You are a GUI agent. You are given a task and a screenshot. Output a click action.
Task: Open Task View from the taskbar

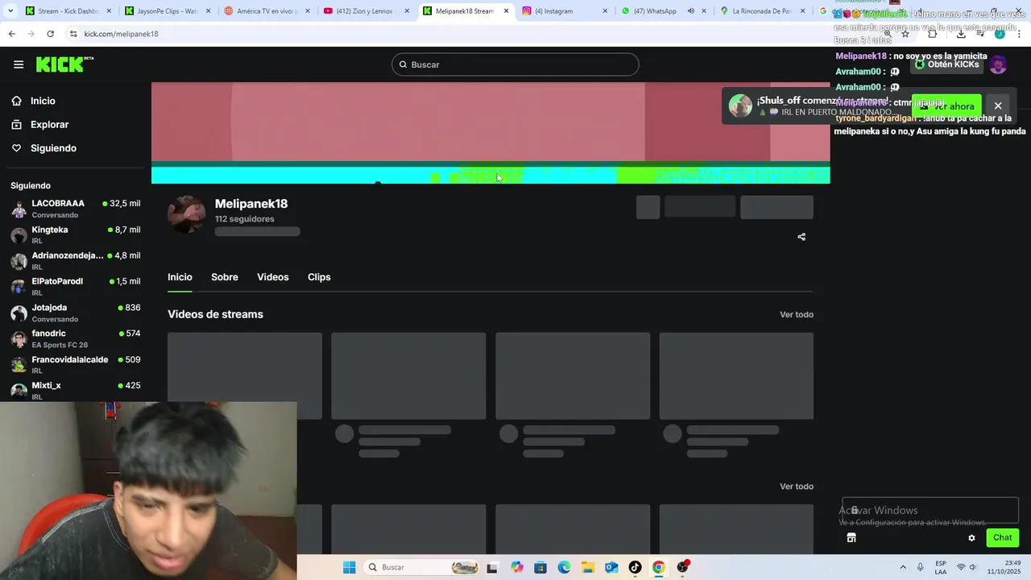click(x=492, y=567)
